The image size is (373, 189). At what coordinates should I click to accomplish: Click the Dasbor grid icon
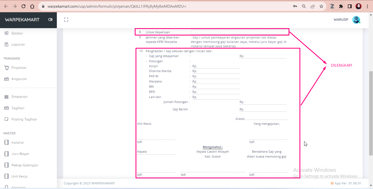(7, 33)
